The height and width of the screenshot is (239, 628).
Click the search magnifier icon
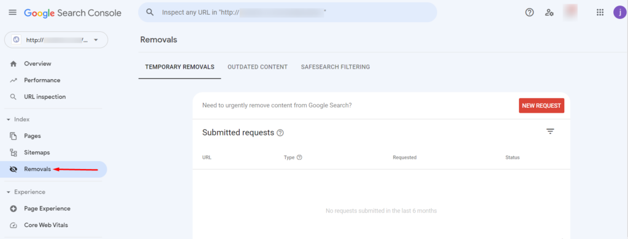click(150, 12)
